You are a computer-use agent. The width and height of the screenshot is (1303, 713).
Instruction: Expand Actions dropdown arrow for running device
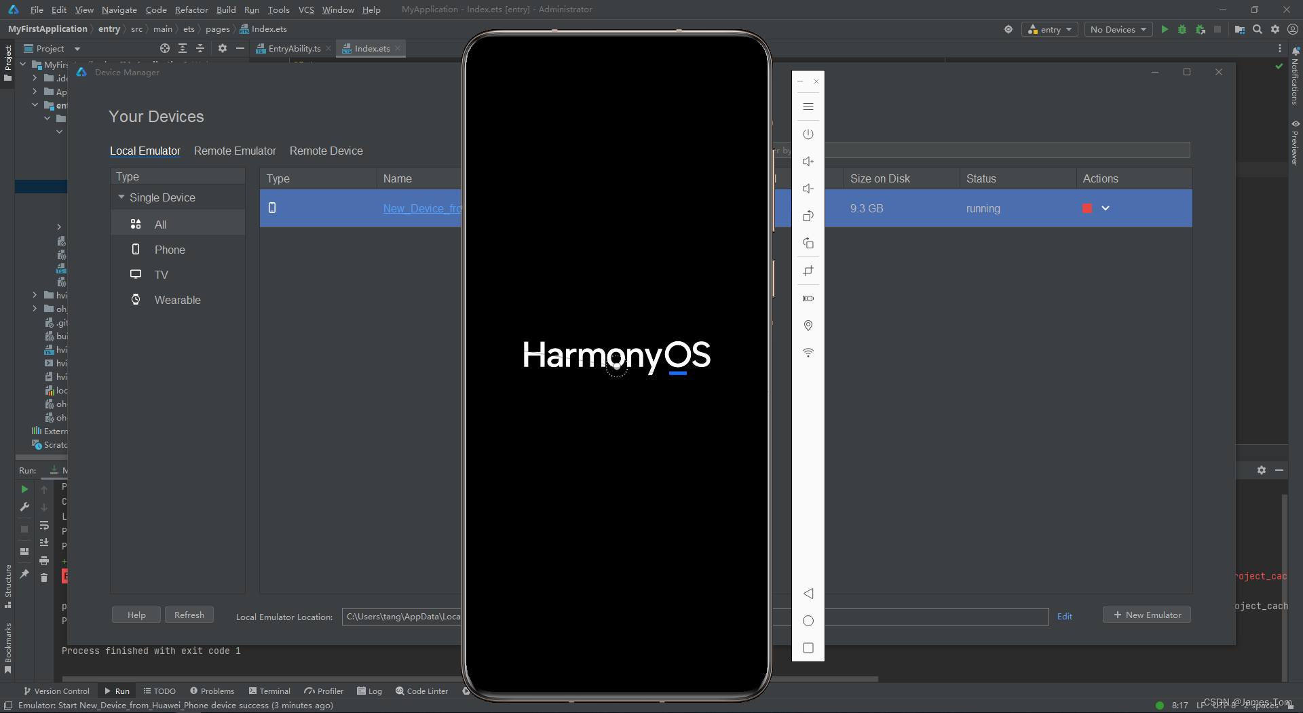point(1106,208)
